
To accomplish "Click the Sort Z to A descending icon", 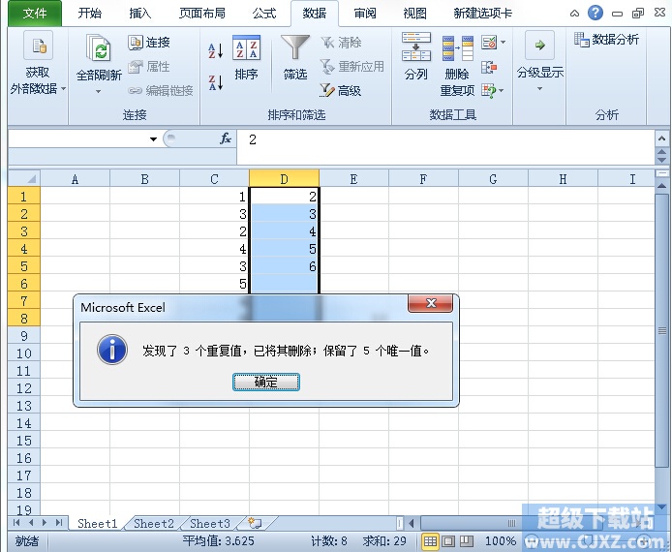I will 216,82.
